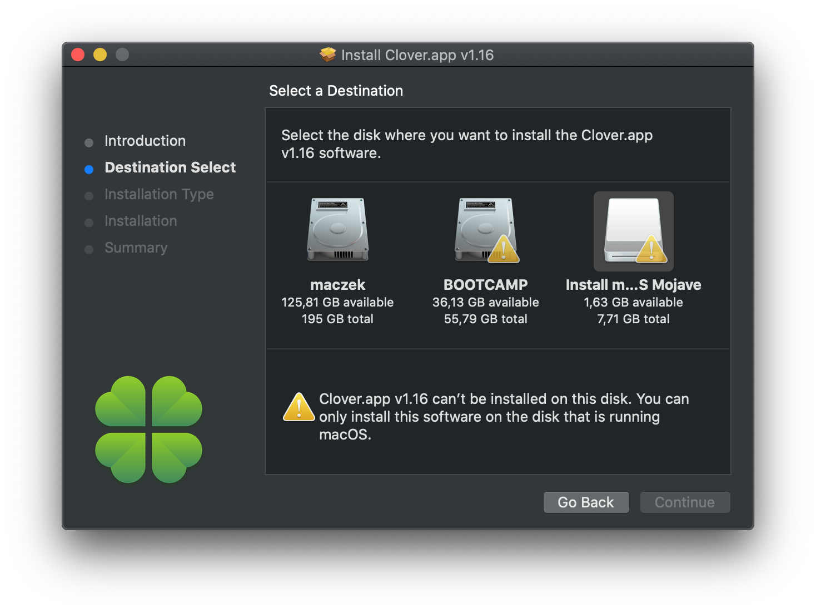Click the Installation step in sidebar
The image size is (816, 612).
coord(141,221)
